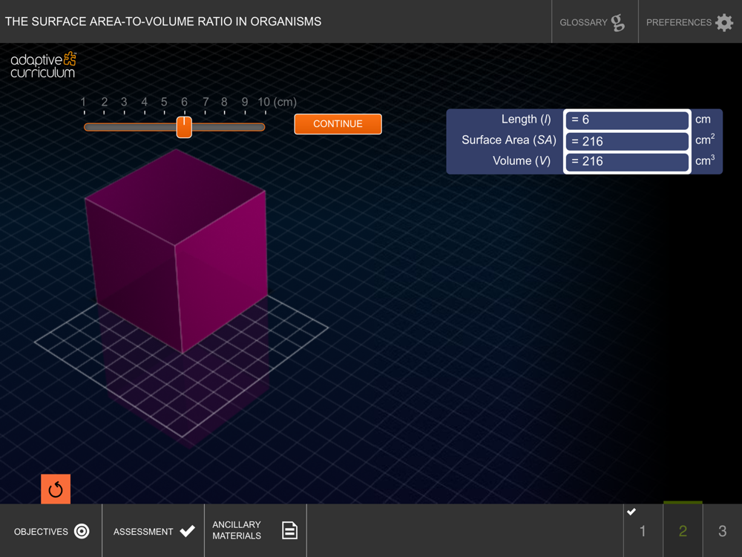Image resolution: width=742 pixels, height=557 pixels.
Task: Click the purple 3D cube
Action: pos(176,251)
